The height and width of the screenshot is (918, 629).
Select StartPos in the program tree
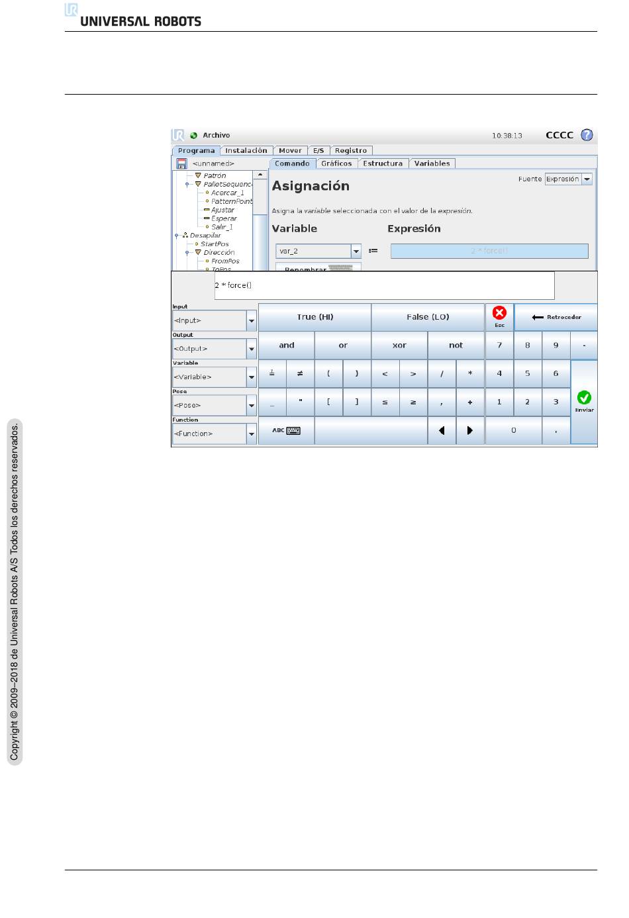coord(215,244)
